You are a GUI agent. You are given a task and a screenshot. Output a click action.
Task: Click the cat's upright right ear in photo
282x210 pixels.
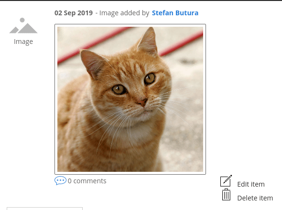(x=148, y=41)
